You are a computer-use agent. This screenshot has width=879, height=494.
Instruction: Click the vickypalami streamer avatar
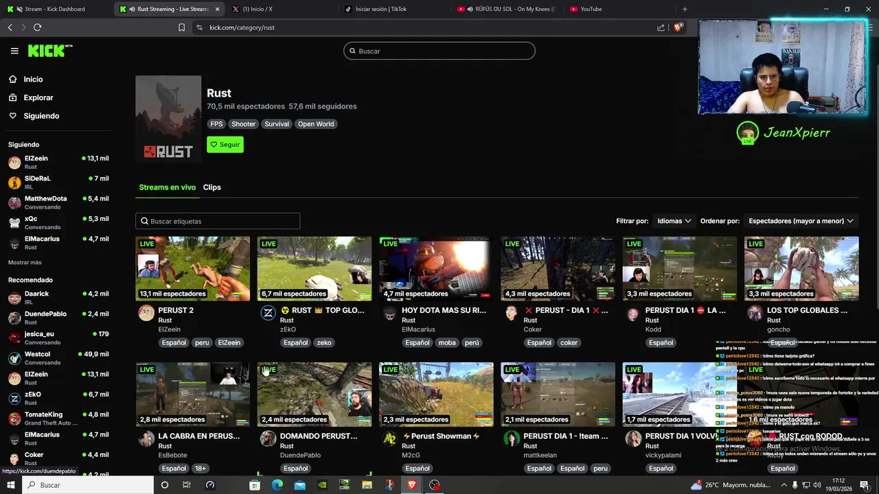pos(633,439)
